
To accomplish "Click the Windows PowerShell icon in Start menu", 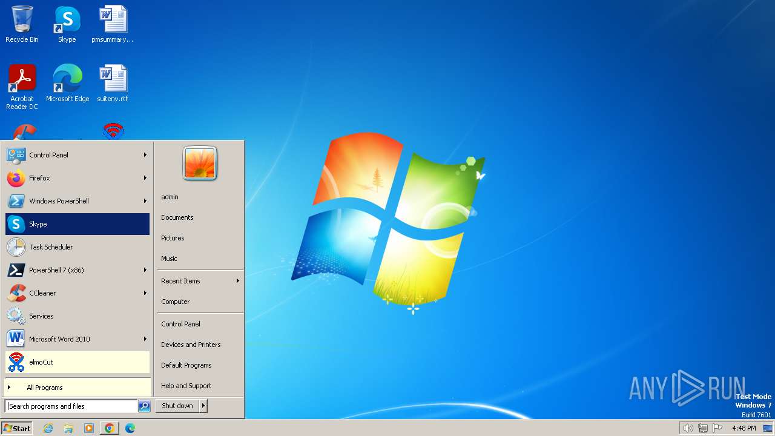I will (x=16, y=201).
